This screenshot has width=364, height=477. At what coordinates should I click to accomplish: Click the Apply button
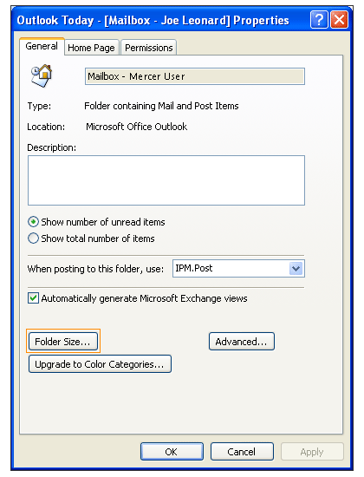point(312,452)
